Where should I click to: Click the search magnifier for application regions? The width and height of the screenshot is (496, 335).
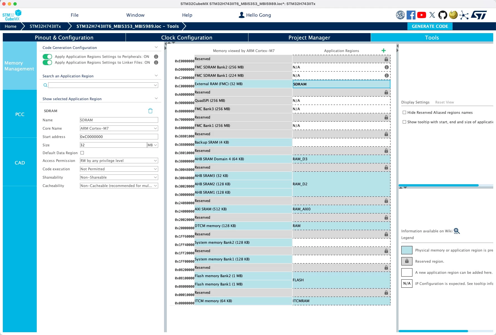(45, 85)
